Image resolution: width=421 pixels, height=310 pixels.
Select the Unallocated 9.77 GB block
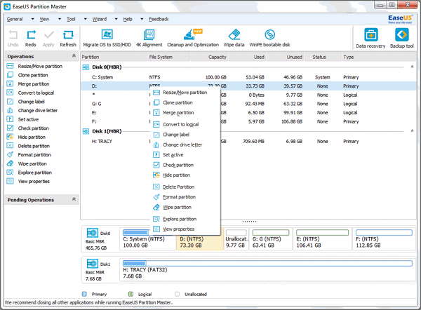click(236, 239)
